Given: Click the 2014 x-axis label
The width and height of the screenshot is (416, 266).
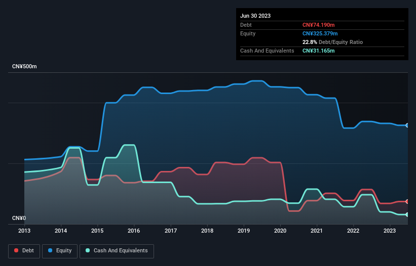Looking at the screenshot, I should point(61,231).
